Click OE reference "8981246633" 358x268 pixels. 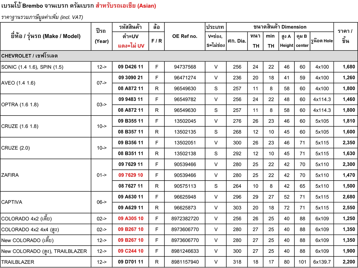click(x=185, y=251)
